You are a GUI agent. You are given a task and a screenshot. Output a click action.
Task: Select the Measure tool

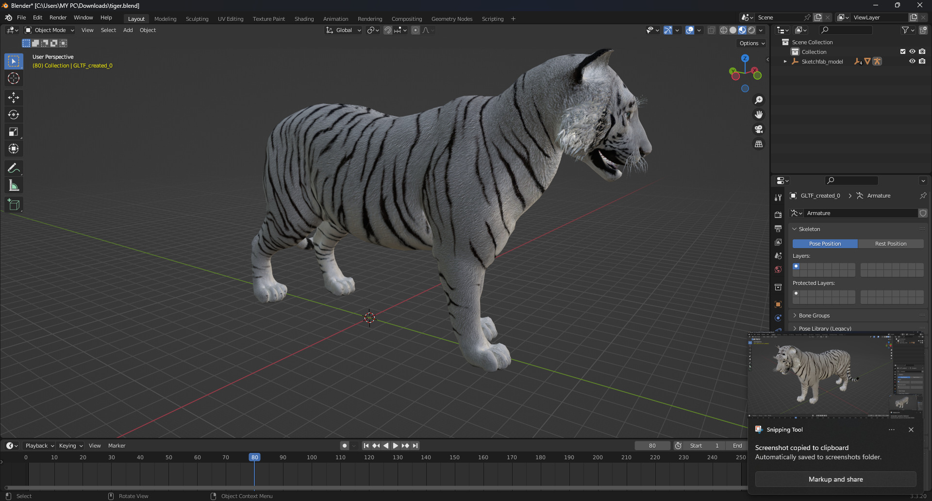pos(14,185)
